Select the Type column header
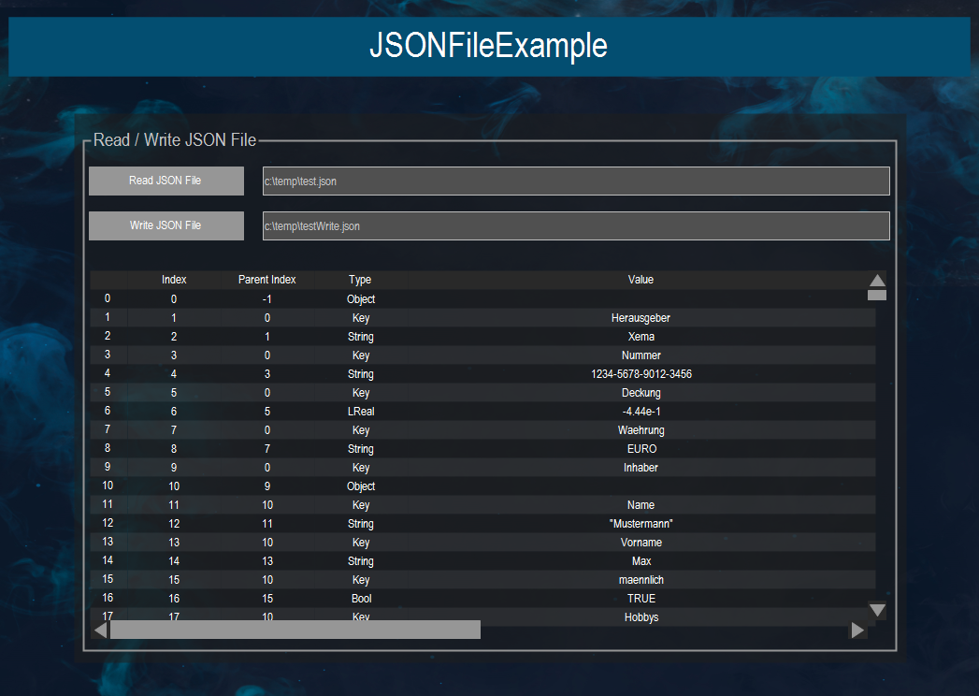Viewport: 979px width, 696px height. (x=360, y=279)
